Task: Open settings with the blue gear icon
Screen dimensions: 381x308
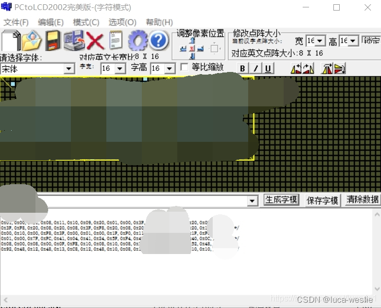Action: point(138,40)
